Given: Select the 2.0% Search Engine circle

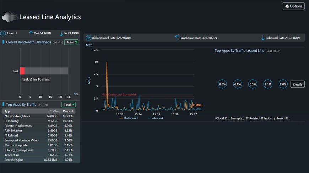Looking at the screenshot, I should coord(283,84).
